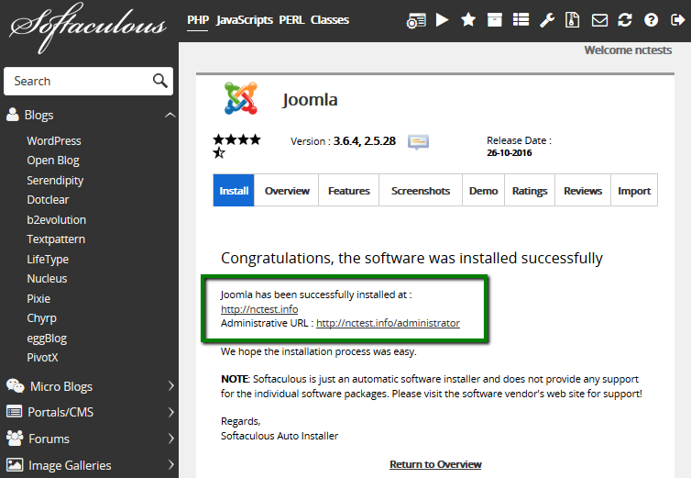Open installations via the archive box icon
Viewport: 691px width, 478px height.
pyautogui.click(x=495, y=20)
